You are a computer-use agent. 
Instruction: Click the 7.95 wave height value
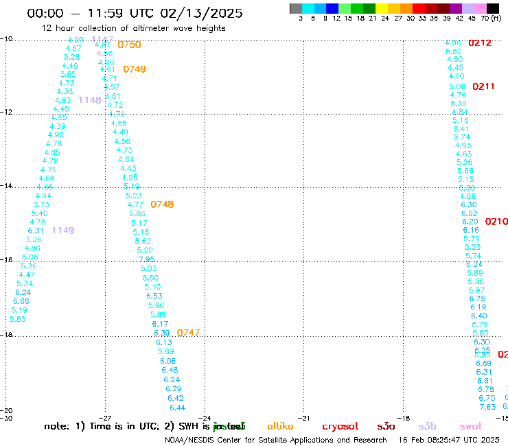point(146,259)
